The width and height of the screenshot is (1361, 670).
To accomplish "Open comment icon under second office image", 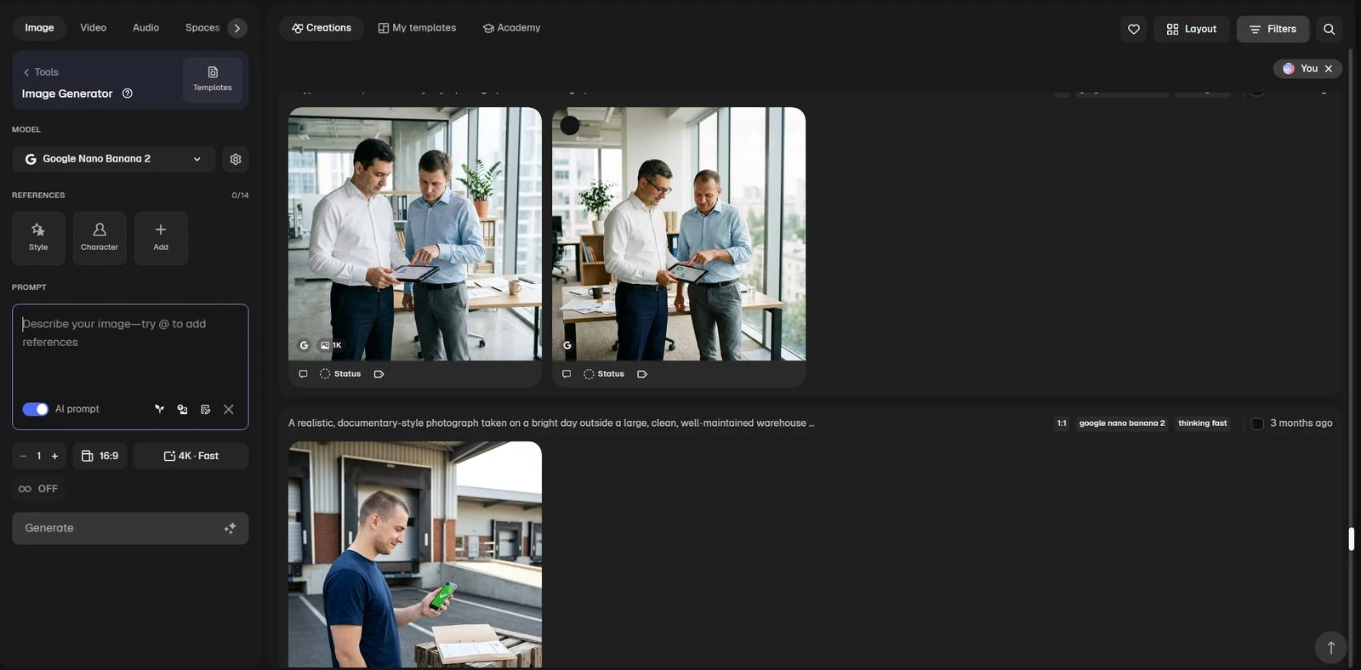I will [x=567, y=374].
